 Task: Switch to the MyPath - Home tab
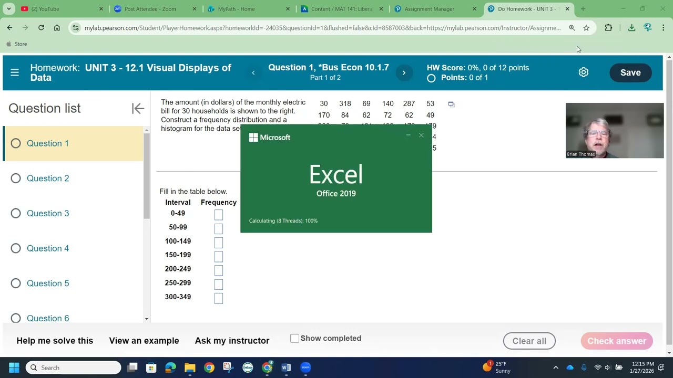(249, 9)
